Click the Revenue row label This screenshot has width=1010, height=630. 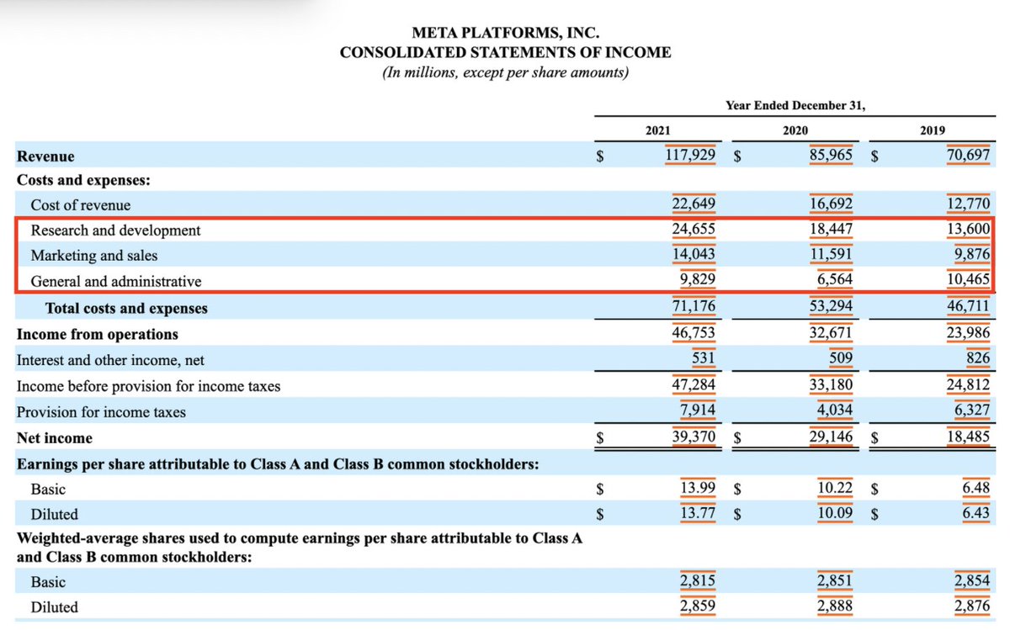pos(45,156)
